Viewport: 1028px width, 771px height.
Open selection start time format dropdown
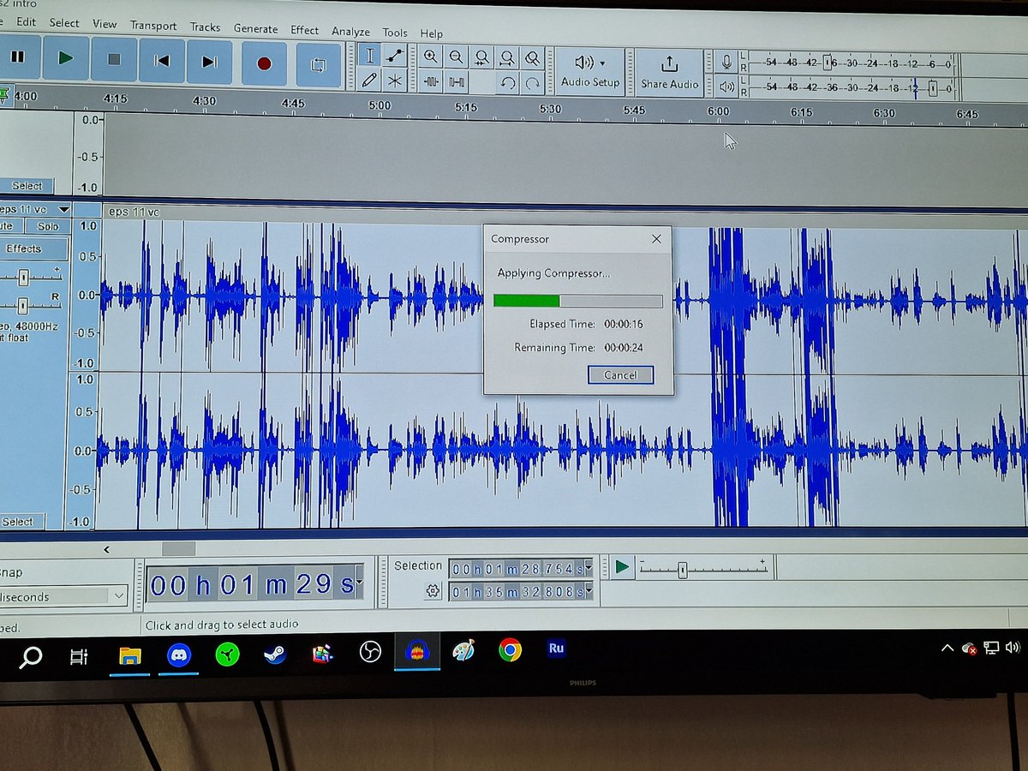[589, 569]
